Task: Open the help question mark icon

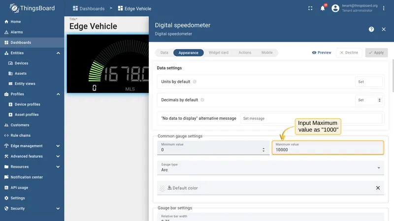Action: point(371,29)
